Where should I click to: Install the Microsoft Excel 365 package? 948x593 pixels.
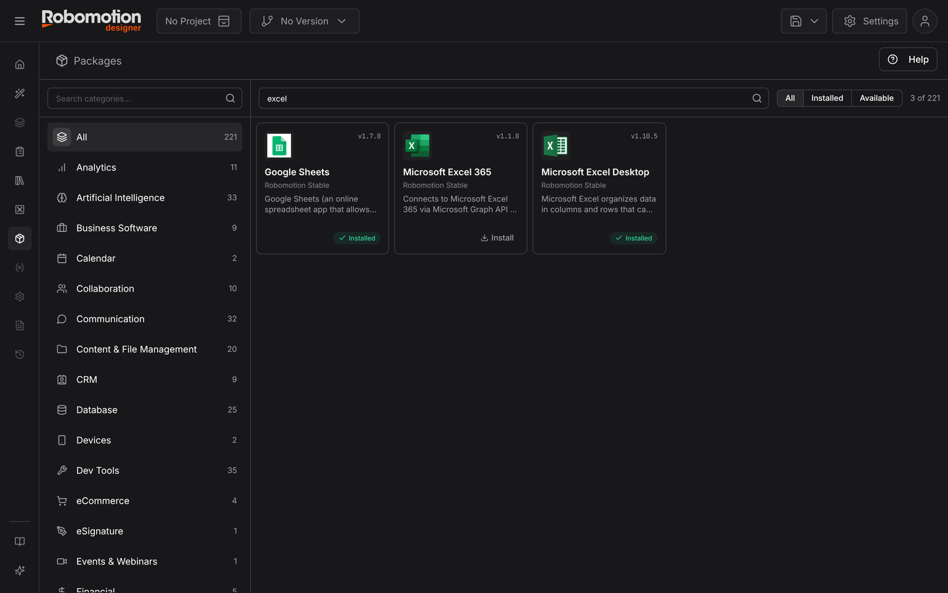497,238
